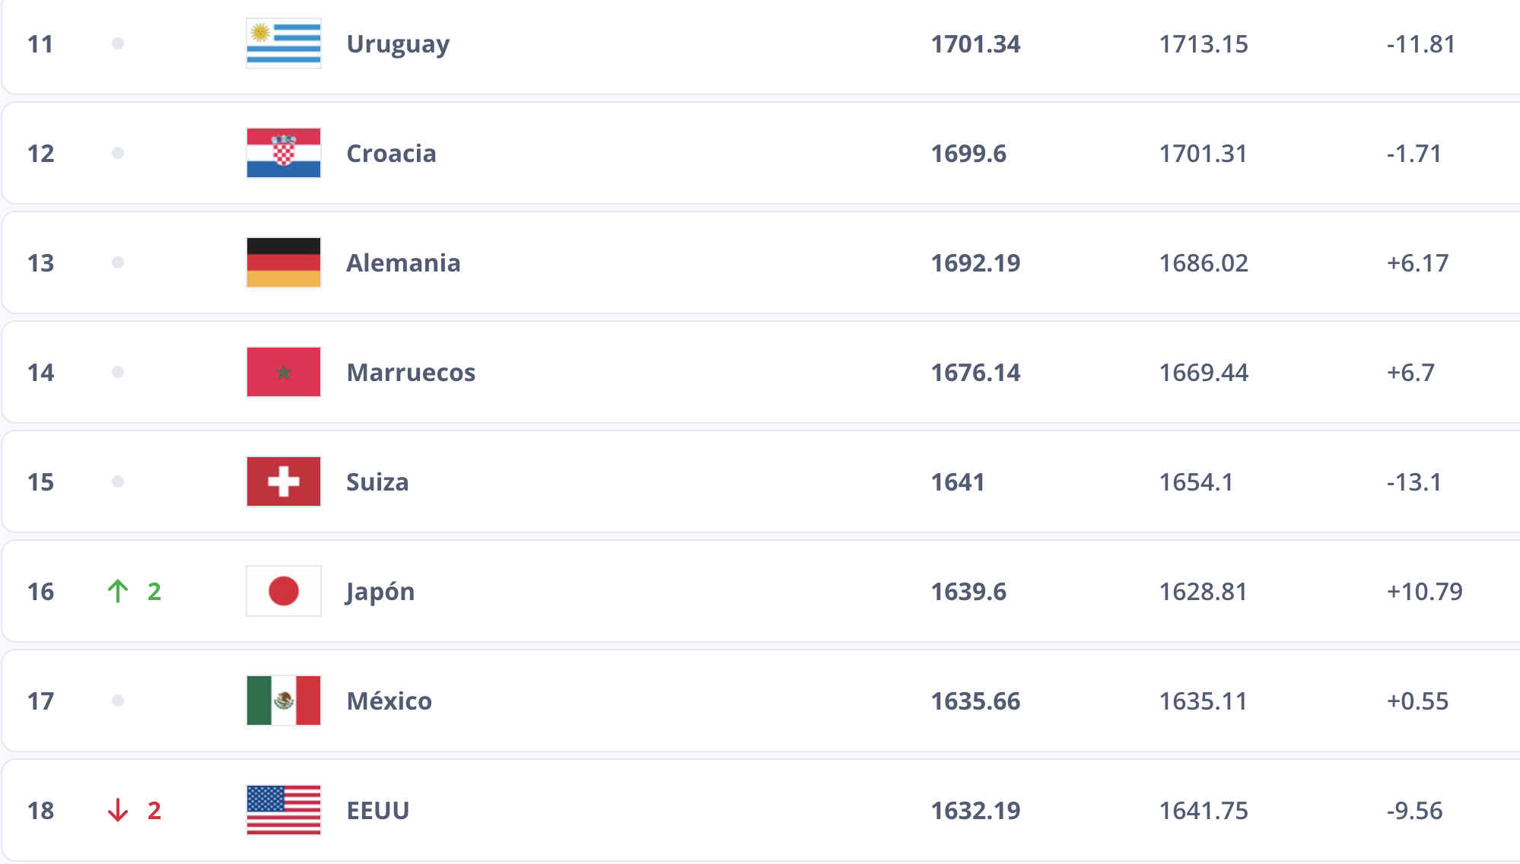The height and width of the screenshot is (864, 1520).
Task: Click the Croacia flag icon
Action: 284,153
